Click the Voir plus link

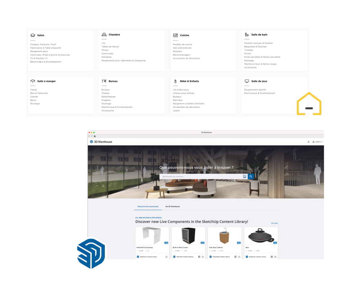pyautogui.click(x=274, y=223)
